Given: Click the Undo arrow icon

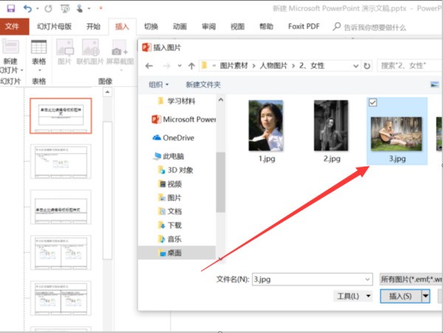Looking at the screenshot, I should click(28, 9).
